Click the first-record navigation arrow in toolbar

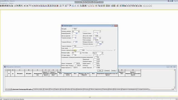coord(144,6)
